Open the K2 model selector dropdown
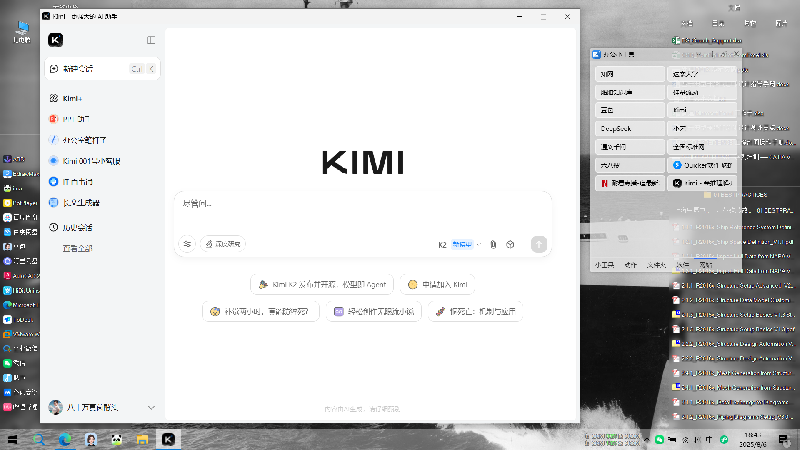 pyautogui.click(x=460, y=244)
